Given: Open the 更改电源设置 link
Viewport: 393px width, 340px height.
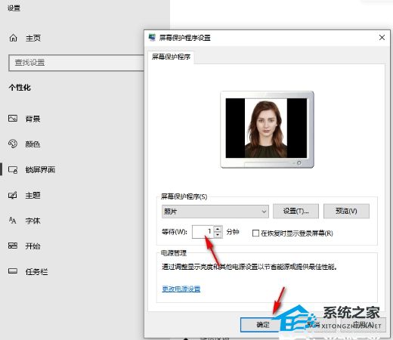Looking at the screenshot, I should 181,289.
